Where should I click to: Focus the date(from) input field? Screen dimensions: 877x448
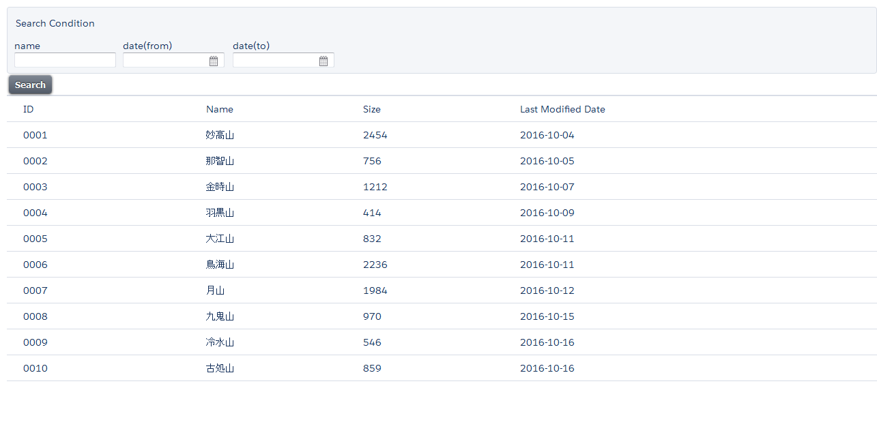click(173, 60)
